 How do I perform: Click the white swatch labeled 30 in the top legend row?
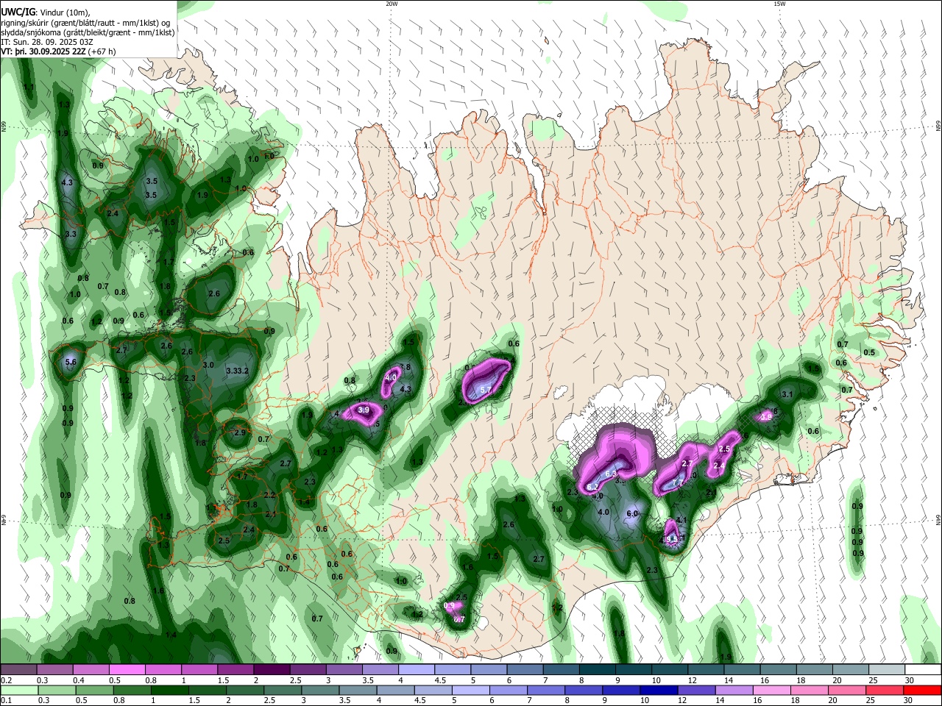[923, 669]
